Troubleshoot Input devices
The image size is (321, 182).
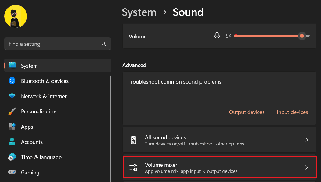292,112
